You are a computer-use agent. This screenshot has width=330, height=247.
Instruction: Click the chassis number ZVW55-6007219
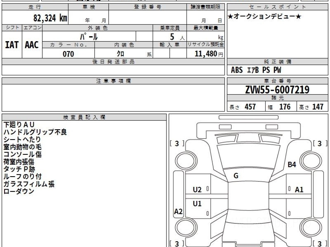(x=277, y=90)
